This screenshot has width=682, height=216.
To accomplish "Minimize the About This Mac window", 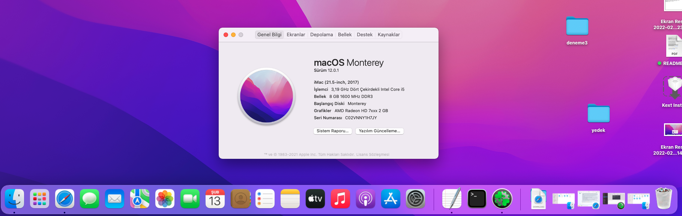I will click(233, 35).
